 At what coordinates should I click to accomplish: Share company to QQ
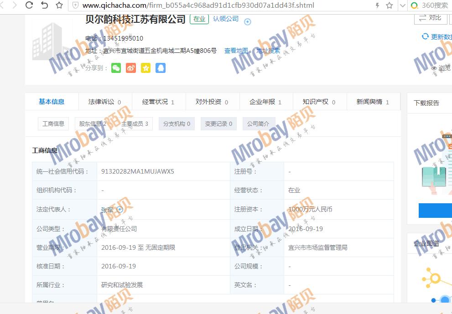click(160, 68)
